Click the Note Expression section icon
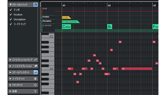Image resolution: width=166 pixels, height=95 pixels. point(36,66)
